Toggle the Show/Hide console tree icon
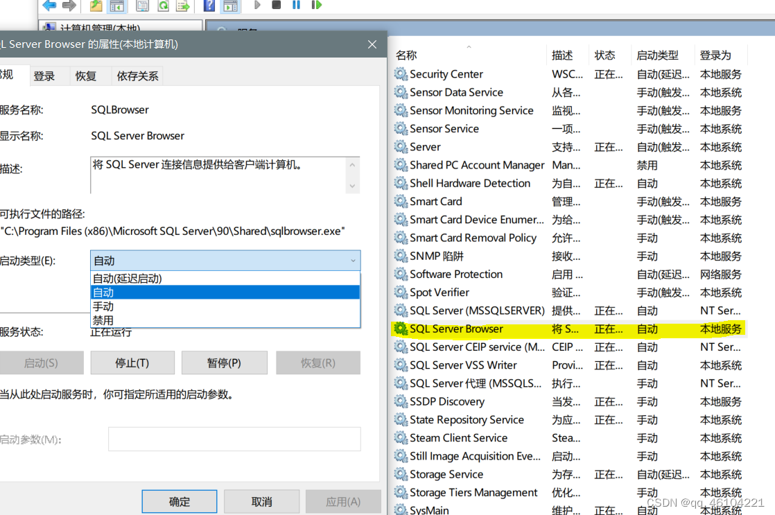The image size is (775, 515). [117, 5]
